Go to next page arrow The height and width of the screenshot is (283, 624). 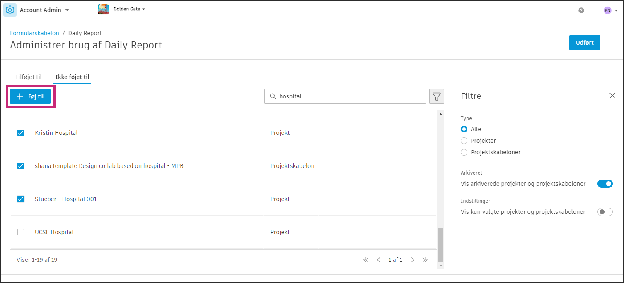pos(413,260)
